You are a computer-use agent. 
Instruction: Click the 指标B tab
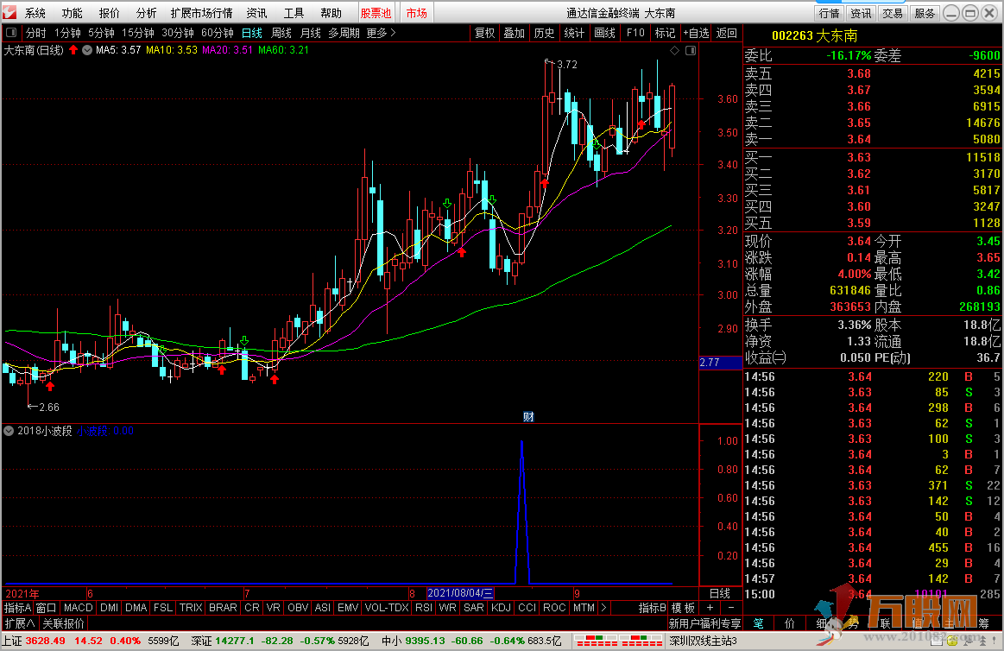[652, 608]
